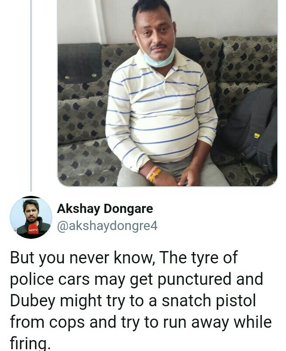Click the NDTV microphone in the avatar
The width and height of the screenshot is (286, 351).
pyautogui.click(x=33, y=230)
